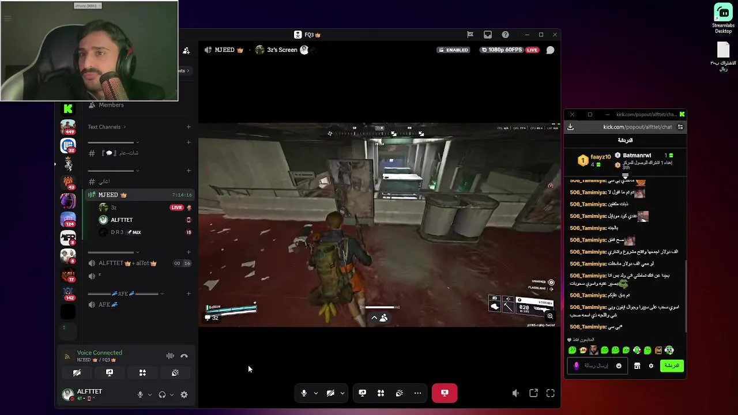Viewport: 738px width, 415px height.
Task: Open mic options arrow in call bar
Action: (x=315, y=393)
